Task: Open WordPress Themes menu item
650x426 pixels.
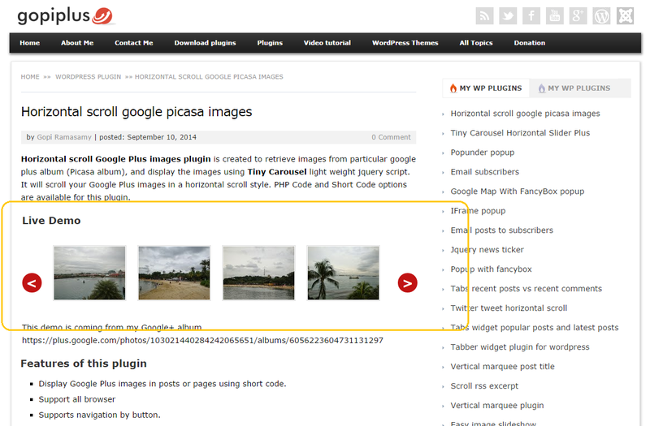Action: [x=405, y=43]
